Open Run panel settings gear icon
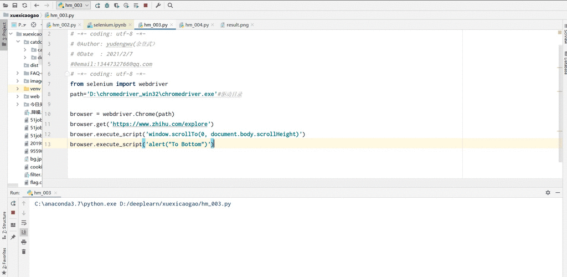This screenshot has width=567, height=277. [x=548, y=193]
